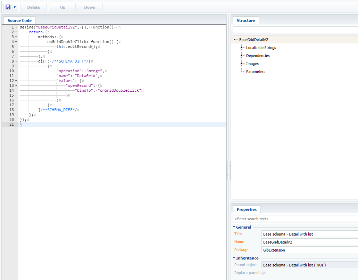Collapse the General properties section

pos(234,227)
